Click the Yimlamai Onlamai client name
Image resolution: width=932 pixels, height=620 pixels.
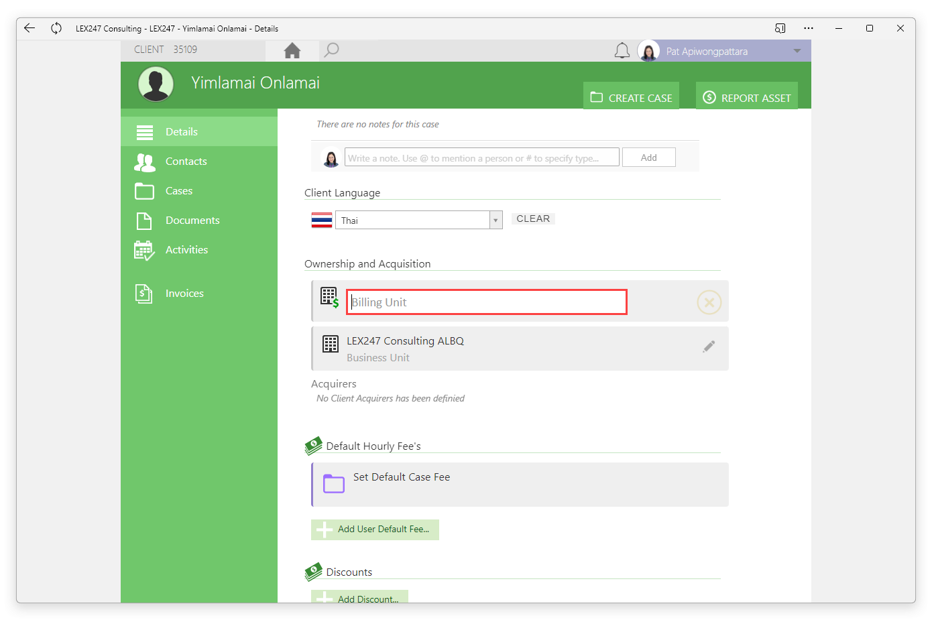tap(255, 82)
